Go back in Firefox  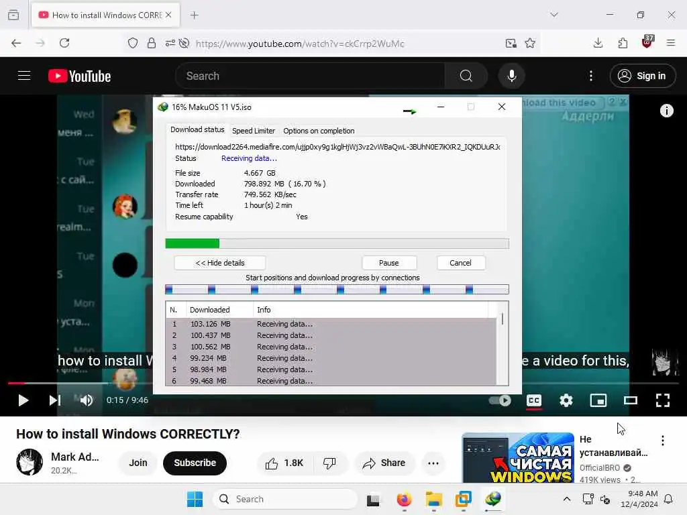pyautogui.click(x=16, y=43)
